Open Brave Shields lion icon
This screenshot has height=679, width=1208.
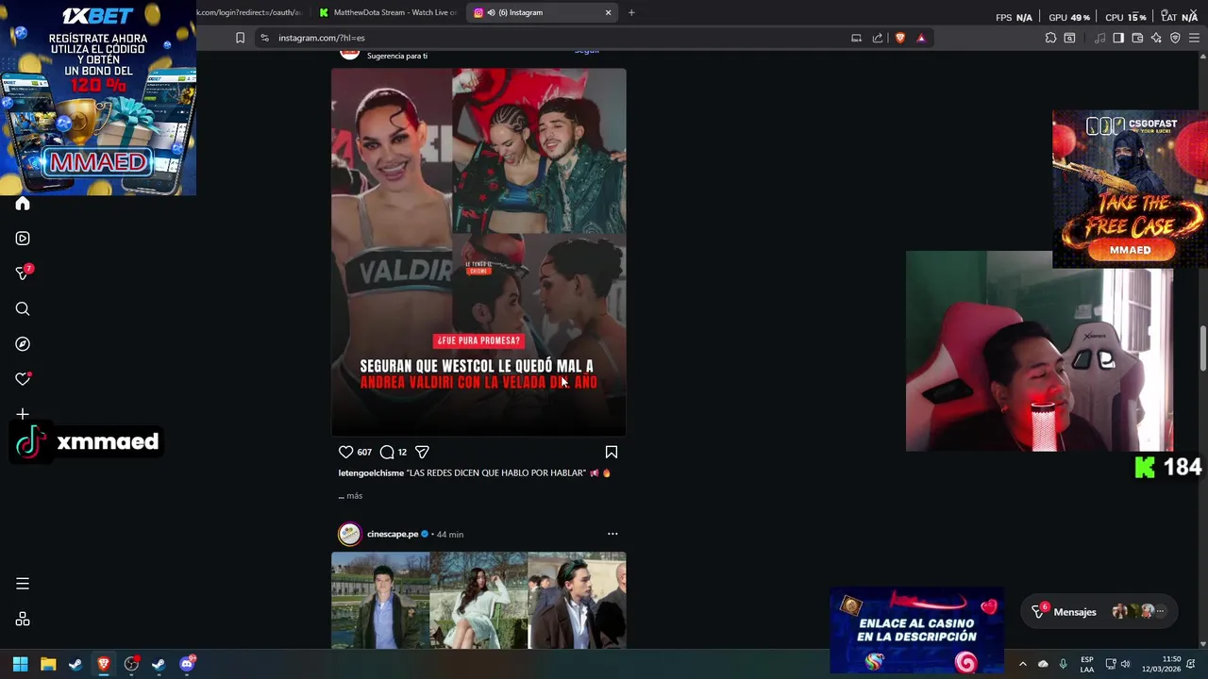tap(899, 38)
